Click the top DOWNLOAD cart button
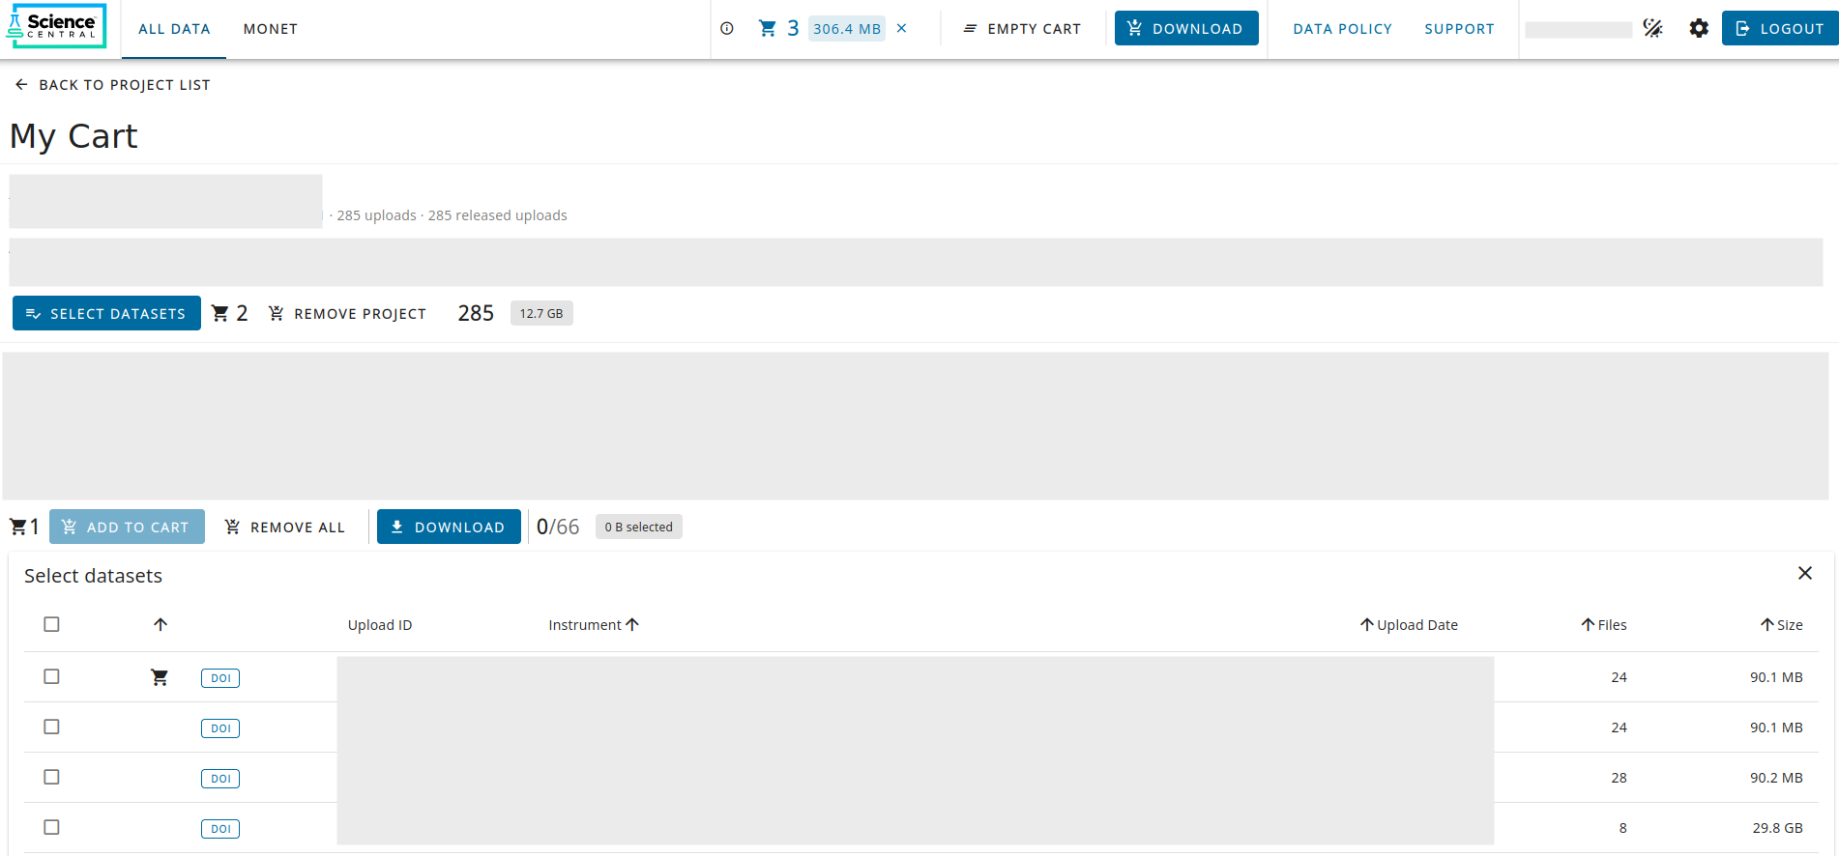The width and height of the screenshot is (1839, 856). (x=1186, y=28)
